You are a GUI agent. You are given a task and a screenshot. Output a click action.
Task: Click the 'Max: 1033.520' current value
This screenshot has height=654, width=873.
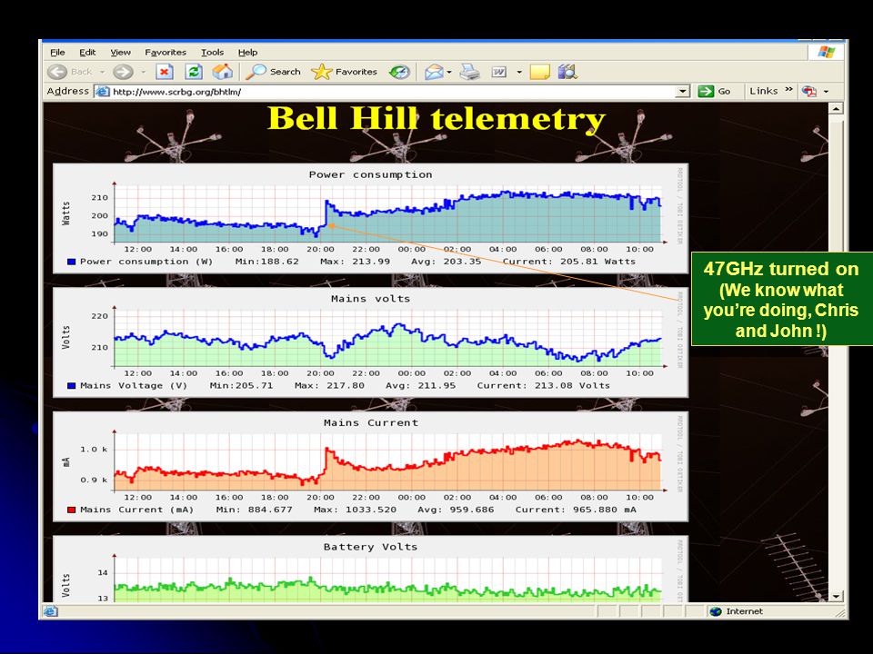(x=356, y=510)
